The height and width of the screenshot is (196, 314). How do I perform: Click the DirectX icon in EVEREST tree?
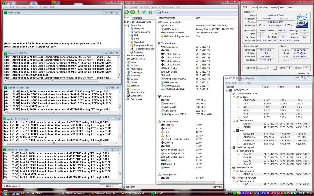(x=129, y=79)
